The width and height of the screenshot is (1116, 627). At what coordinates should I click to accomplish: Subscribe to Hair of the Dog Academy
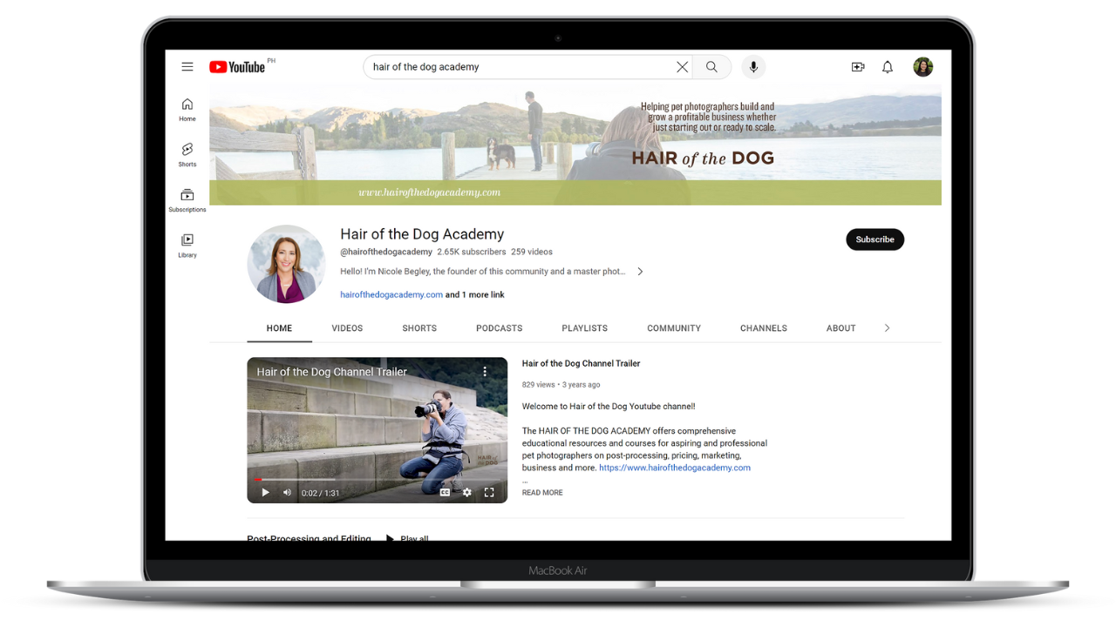[x=874, y=239]
